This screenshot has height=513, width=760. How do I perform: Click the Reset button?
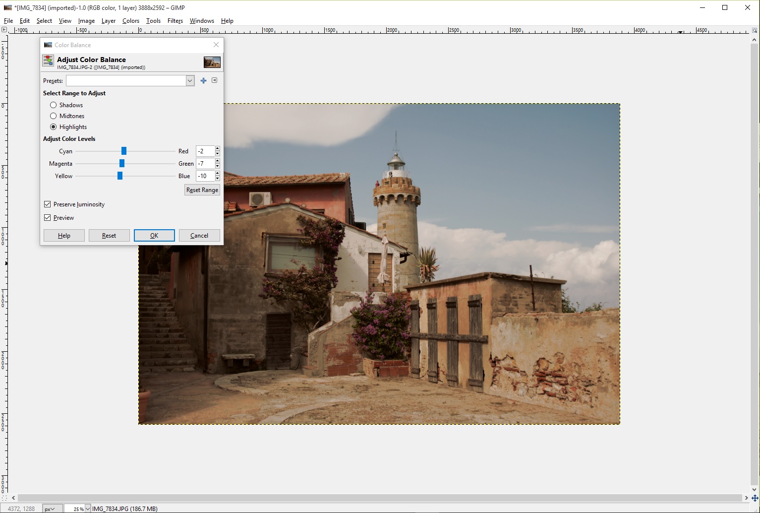[109, 236]
